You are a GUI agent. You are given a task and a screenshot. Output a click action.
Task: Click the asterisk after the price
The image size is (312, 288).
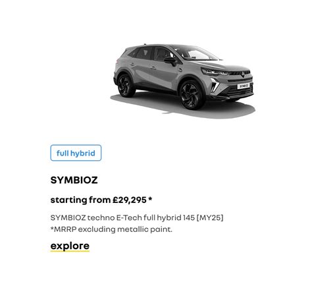pyautogui.click(x=150, y=199)
